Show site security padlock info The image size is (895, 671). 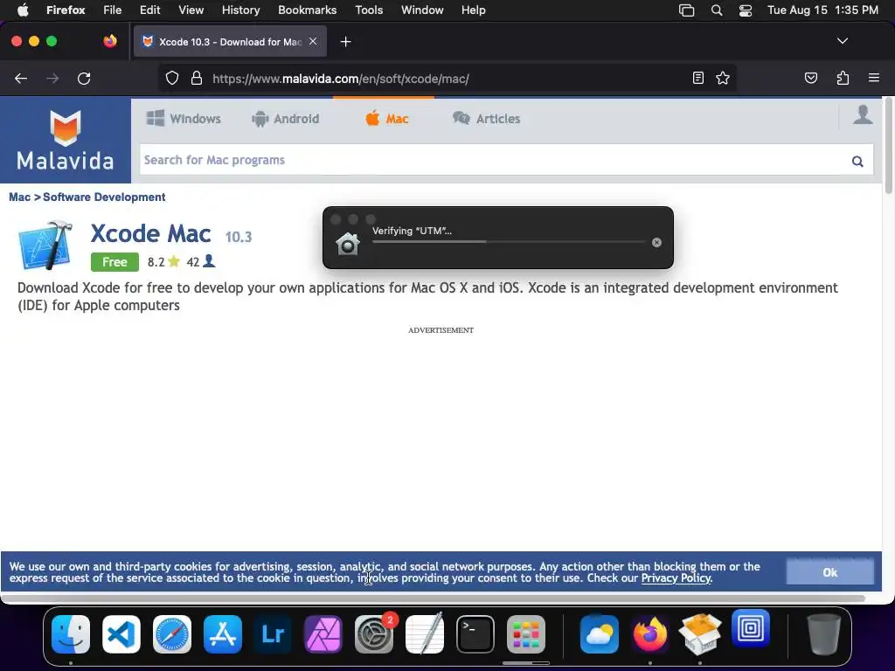click(197, 78)
